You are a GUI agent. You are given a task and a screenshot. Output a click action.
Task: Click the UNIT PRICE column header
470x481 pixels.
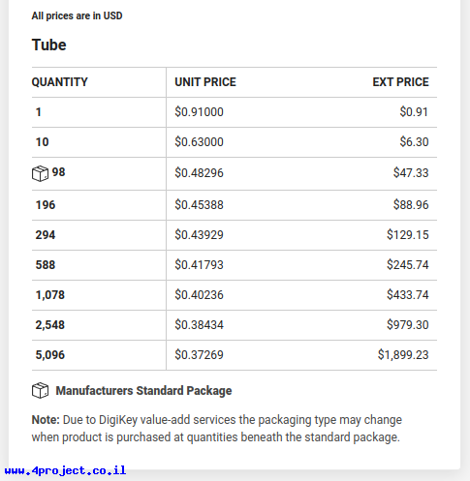205,82
